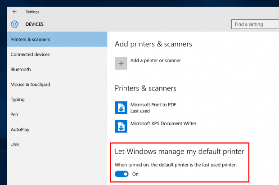279x185 pixels.
Task: Click the plus icon to add printer
Action: click(121, 63)
